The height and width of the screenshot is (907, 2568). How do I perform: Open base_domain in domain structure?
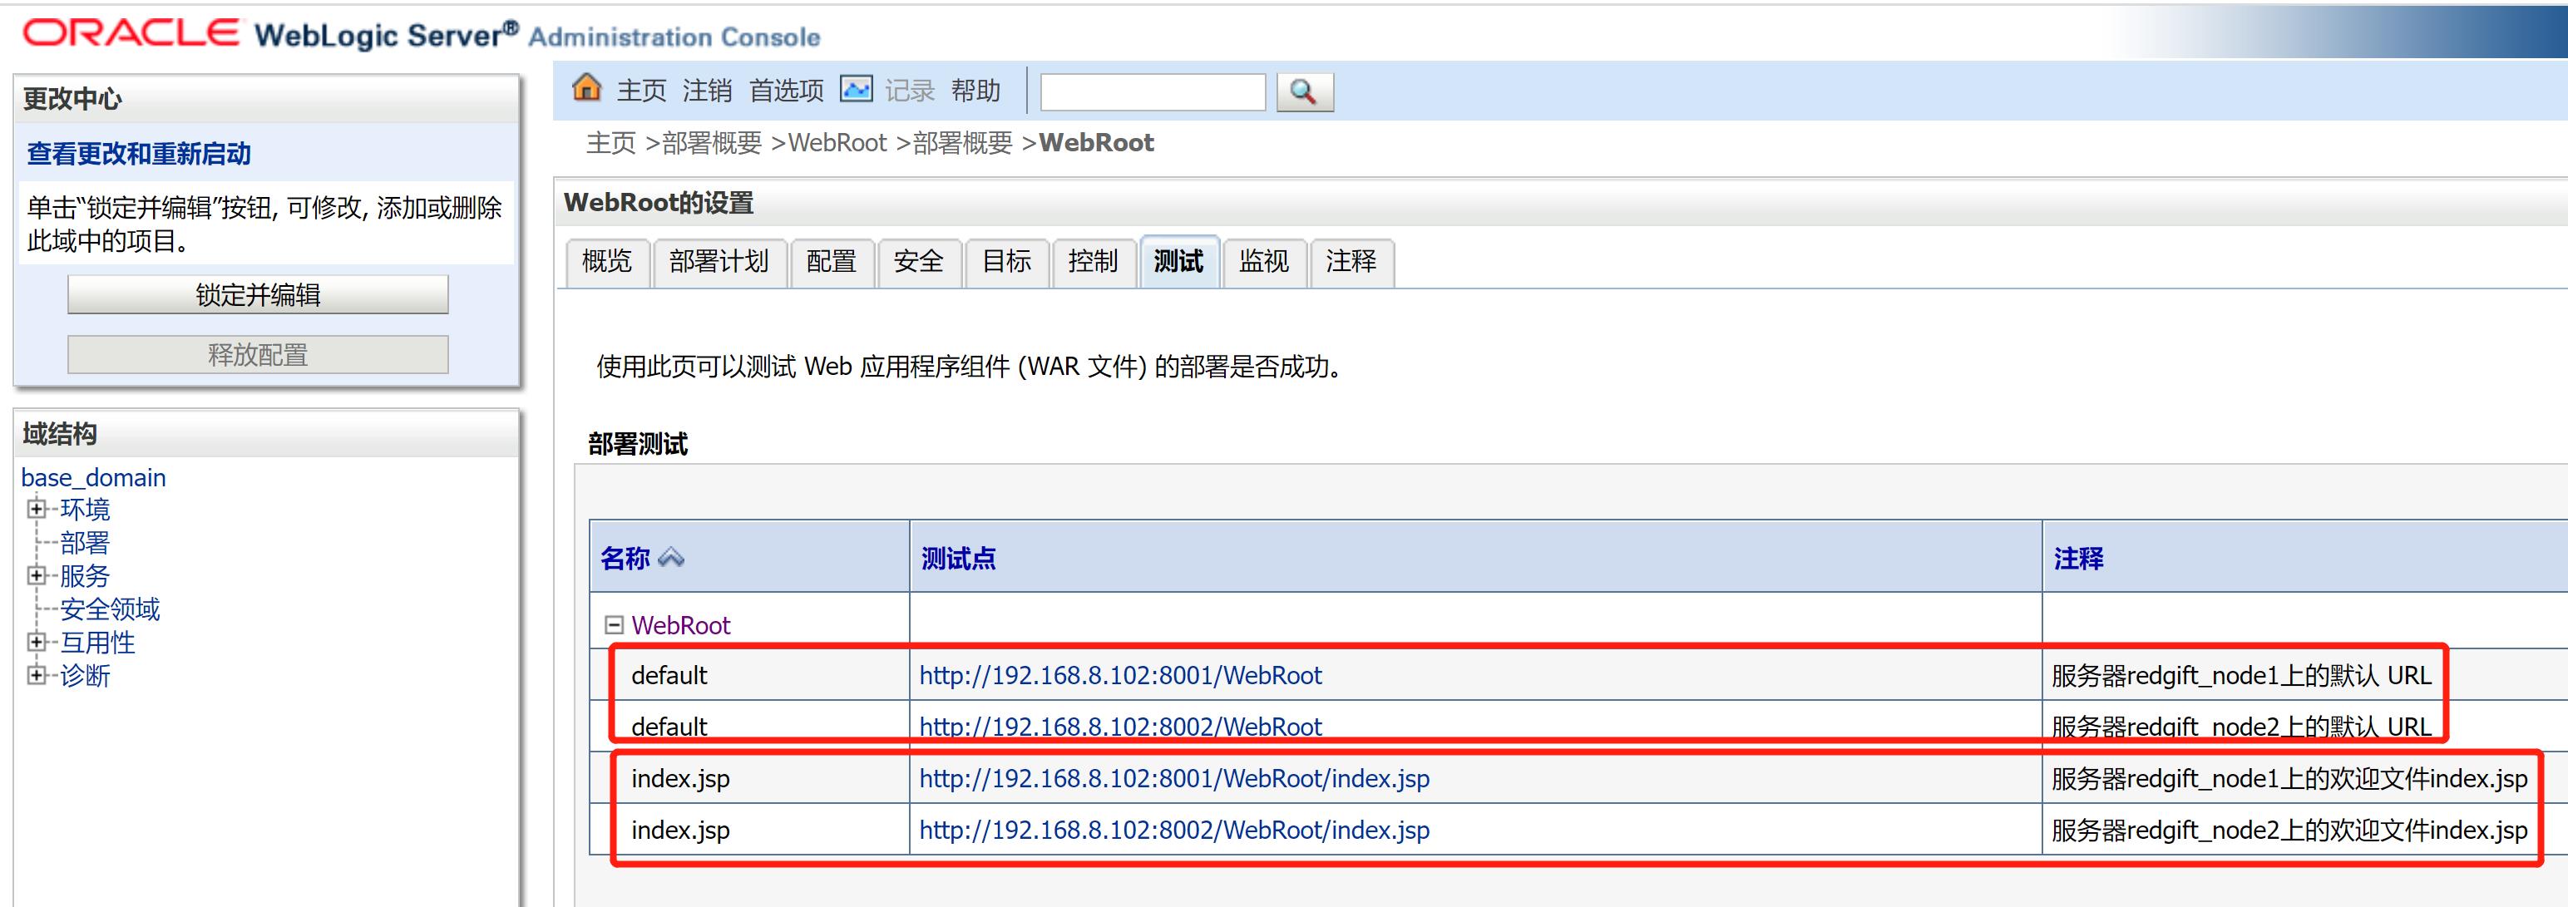[x=94, y=477]
